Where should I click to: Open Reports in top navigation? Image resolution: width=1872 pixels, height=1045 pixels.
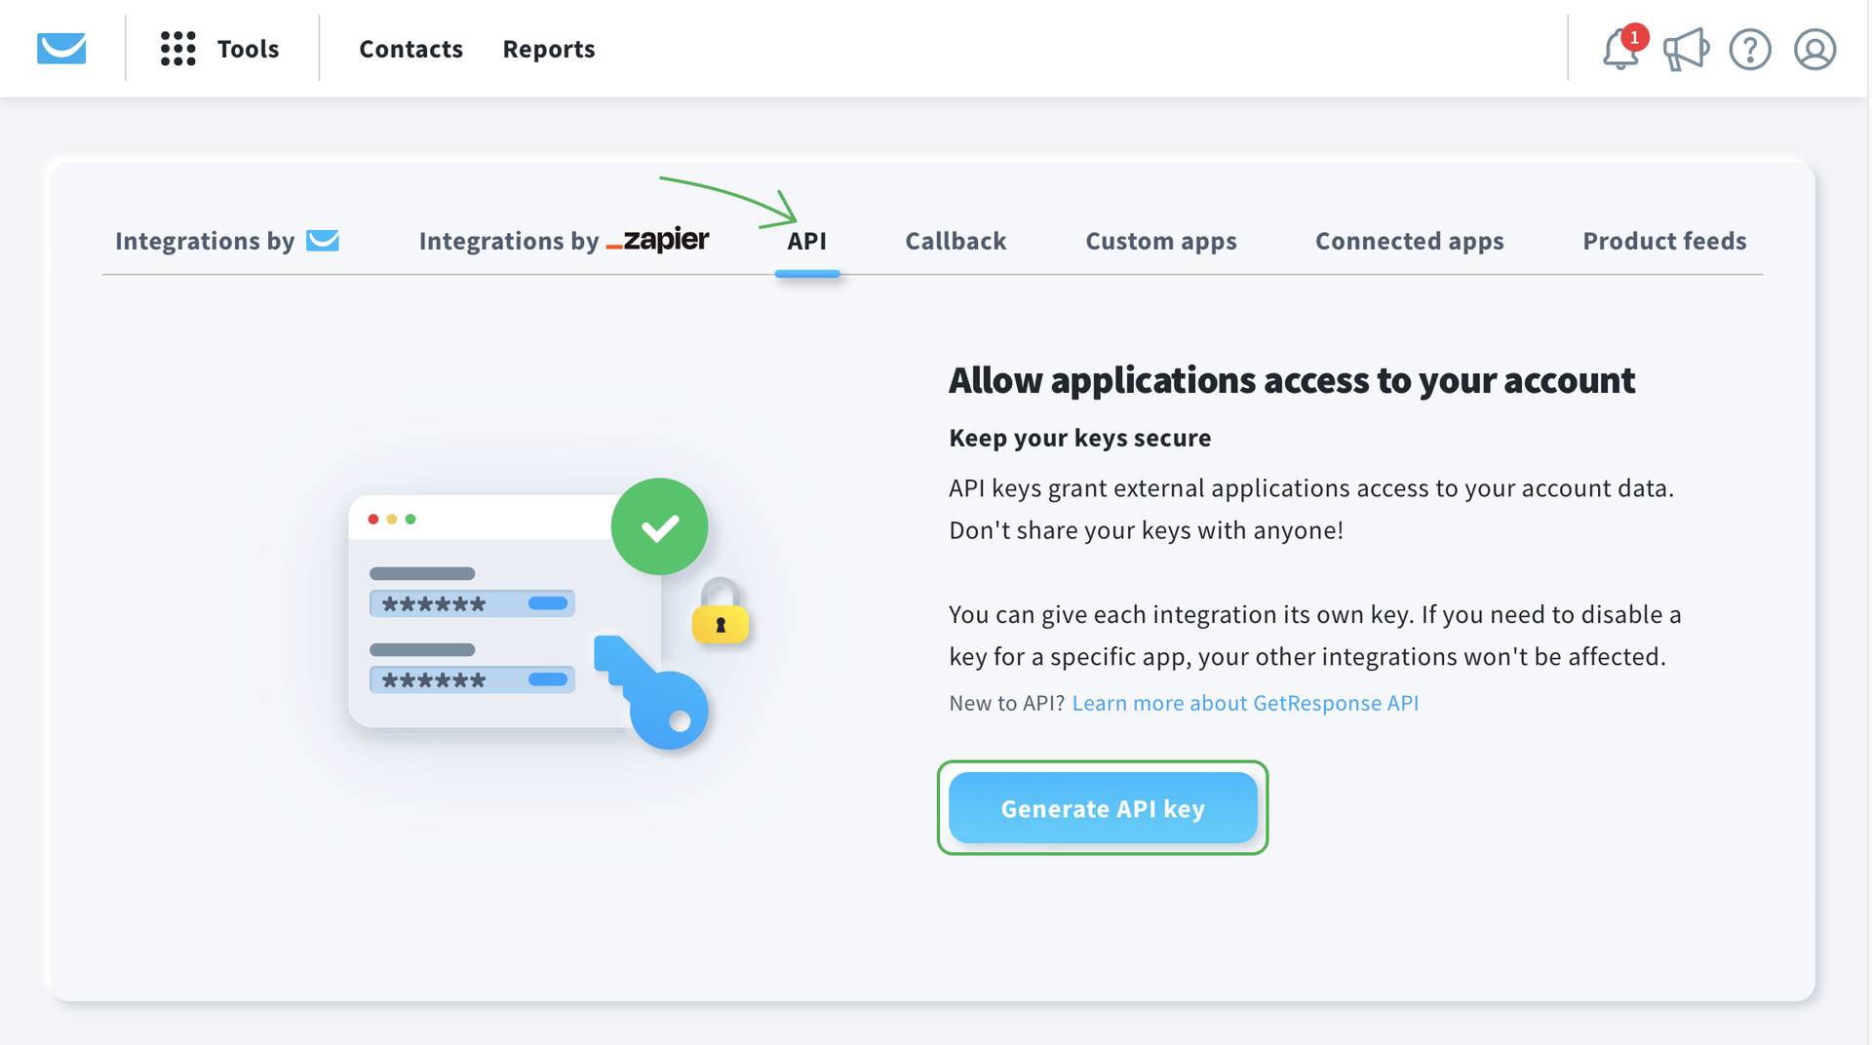pyautogui.click(x=548, y=49)
